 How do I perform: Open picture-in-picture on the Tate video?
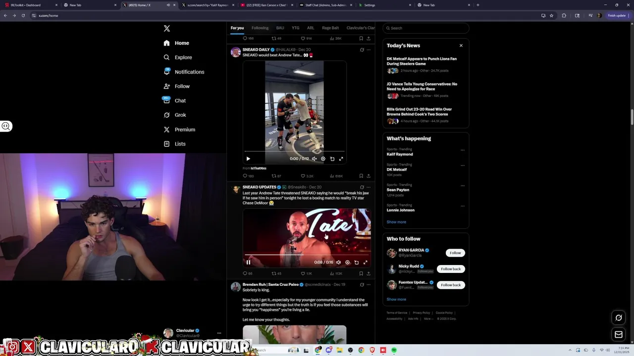[356, 263]
